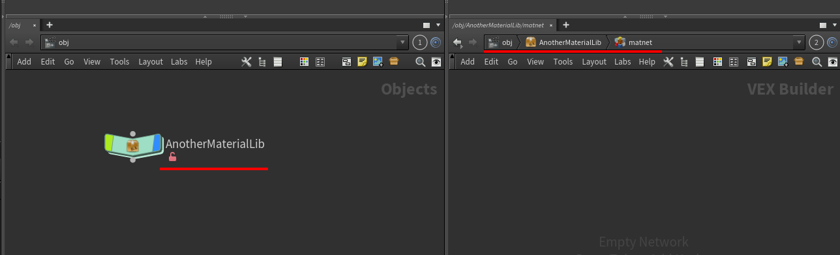Add a new tab next to /obj tab
The image size is (840, 255).
50,25
